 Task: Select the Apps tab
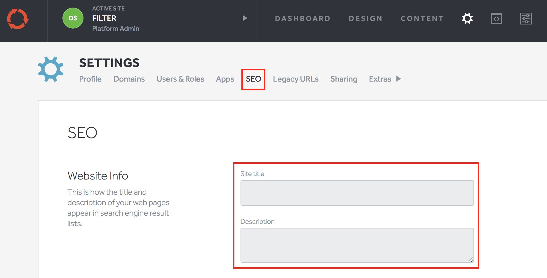[x=225, y=79]
